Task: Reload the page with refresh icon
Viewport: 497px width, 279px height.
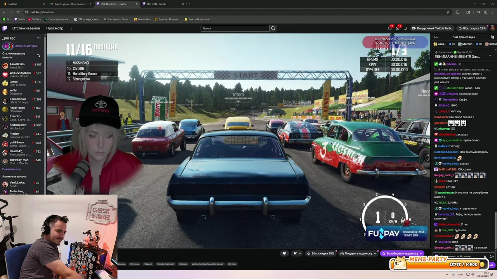Action: pos(18,12)
